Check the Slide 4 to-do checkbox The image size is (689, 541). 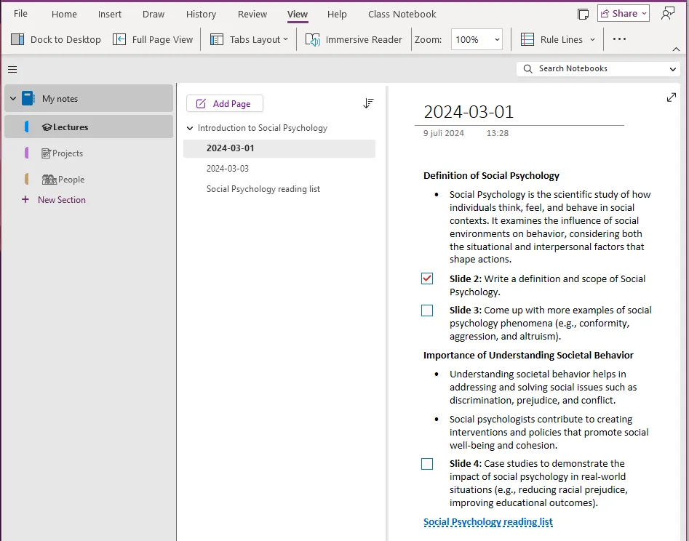[427, 464]
